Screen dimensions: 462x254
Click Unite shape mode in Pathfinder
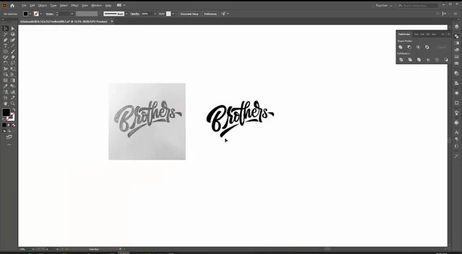(x=400, y=47)
